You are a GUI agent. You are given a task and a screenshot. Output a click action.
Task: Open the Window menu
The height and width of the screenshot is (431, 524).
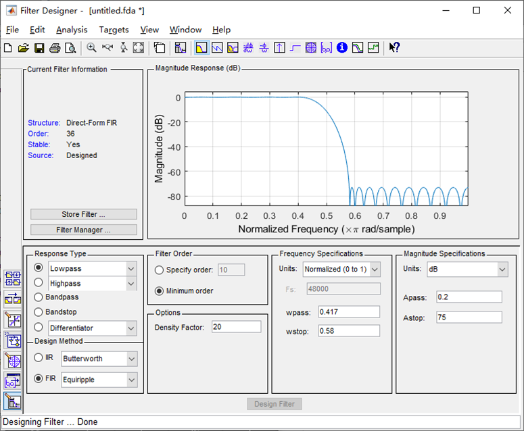click(x=185, y=30)
